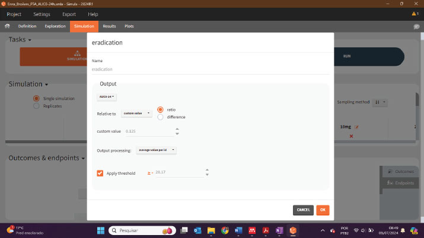424x238 pixels.
Task: Click the red delete X under 10mg
Action: coord(351,136)
